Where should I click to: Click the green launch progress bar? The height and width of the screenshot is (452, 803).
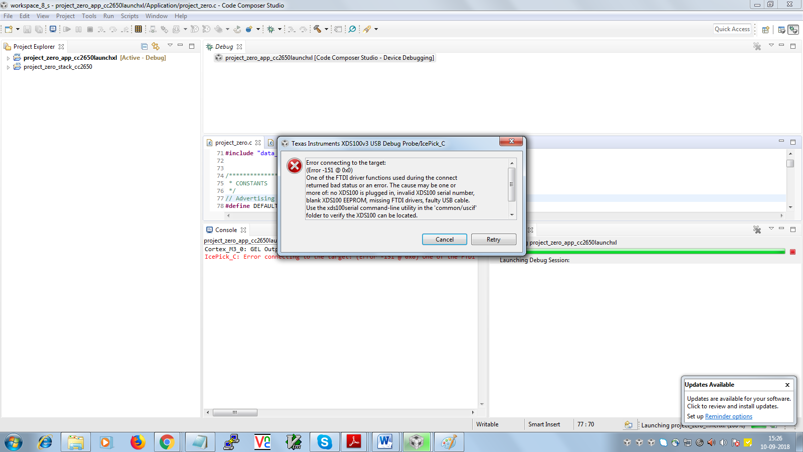[655, 252]
